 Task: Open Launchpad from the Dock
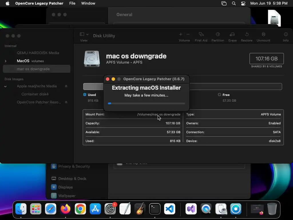(36, 209)
